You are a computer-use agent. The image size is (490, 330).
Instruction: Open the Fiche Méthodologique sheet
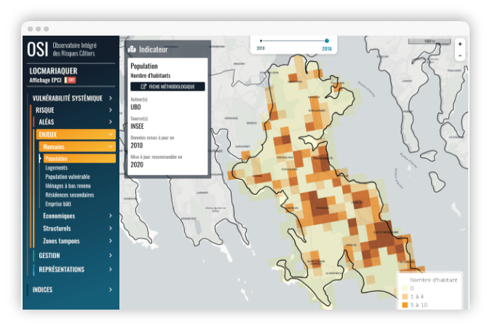point(167,86)
